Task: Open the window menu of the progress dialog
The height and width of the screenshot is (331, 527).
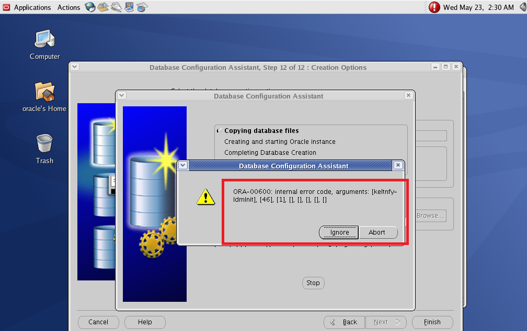Action: [x=122, y=95]
